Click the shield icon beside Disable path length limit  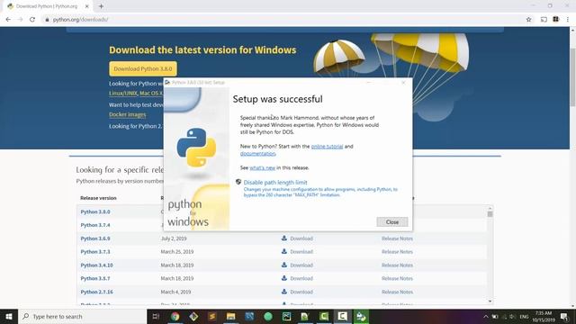click(x=238, y=182)
